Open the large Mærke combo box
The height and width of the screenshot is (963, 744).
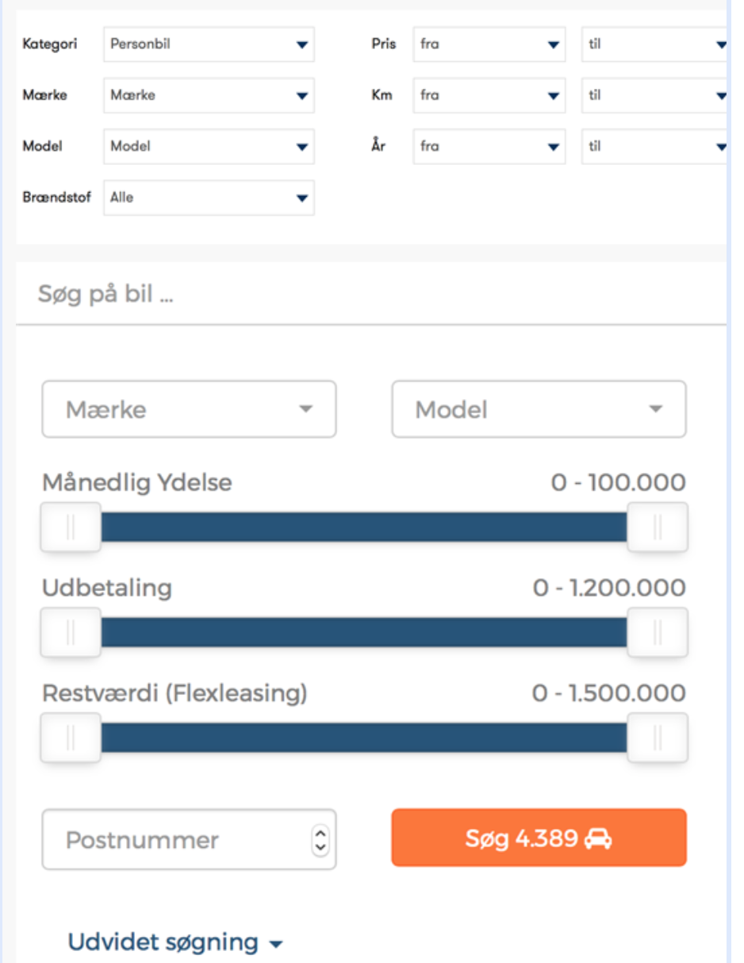189,409
